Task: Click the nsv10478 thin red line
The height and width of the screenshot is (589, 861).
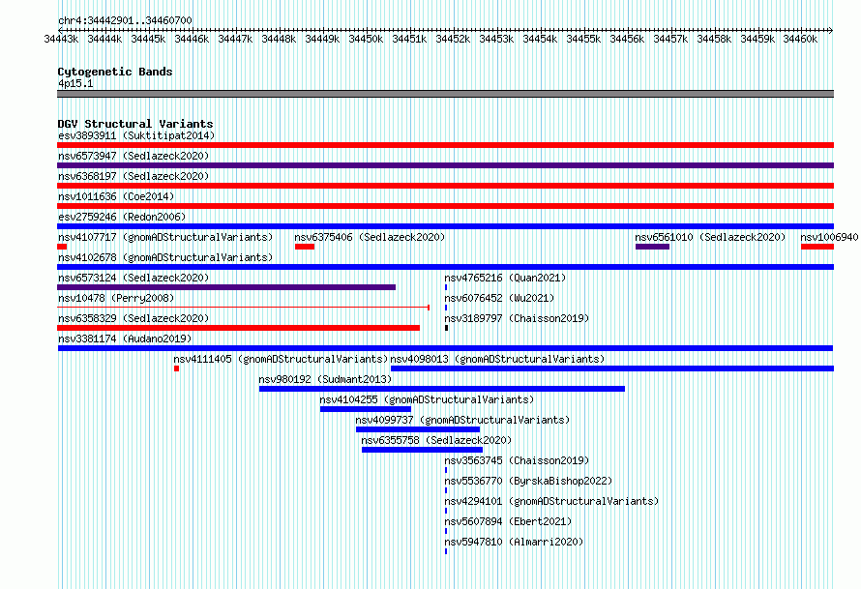Action: 243,308
